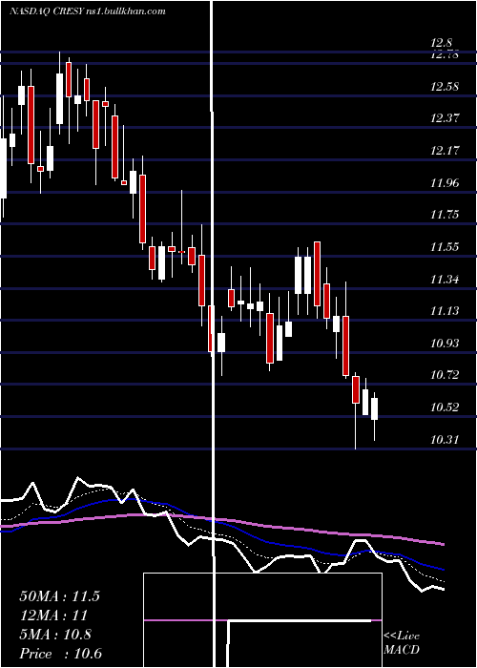This screenshot has height=668, width=477.
Task: Select the 10.31 price axis label
Action: point(445,440)
